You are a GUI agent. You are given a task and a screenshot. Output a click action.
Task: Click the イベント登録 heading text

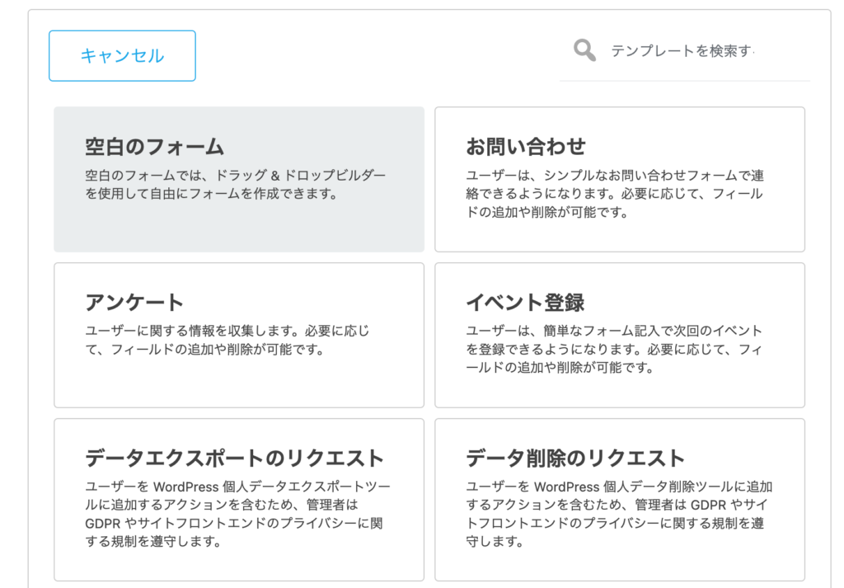pyautogui.click(x=525, y=303)
